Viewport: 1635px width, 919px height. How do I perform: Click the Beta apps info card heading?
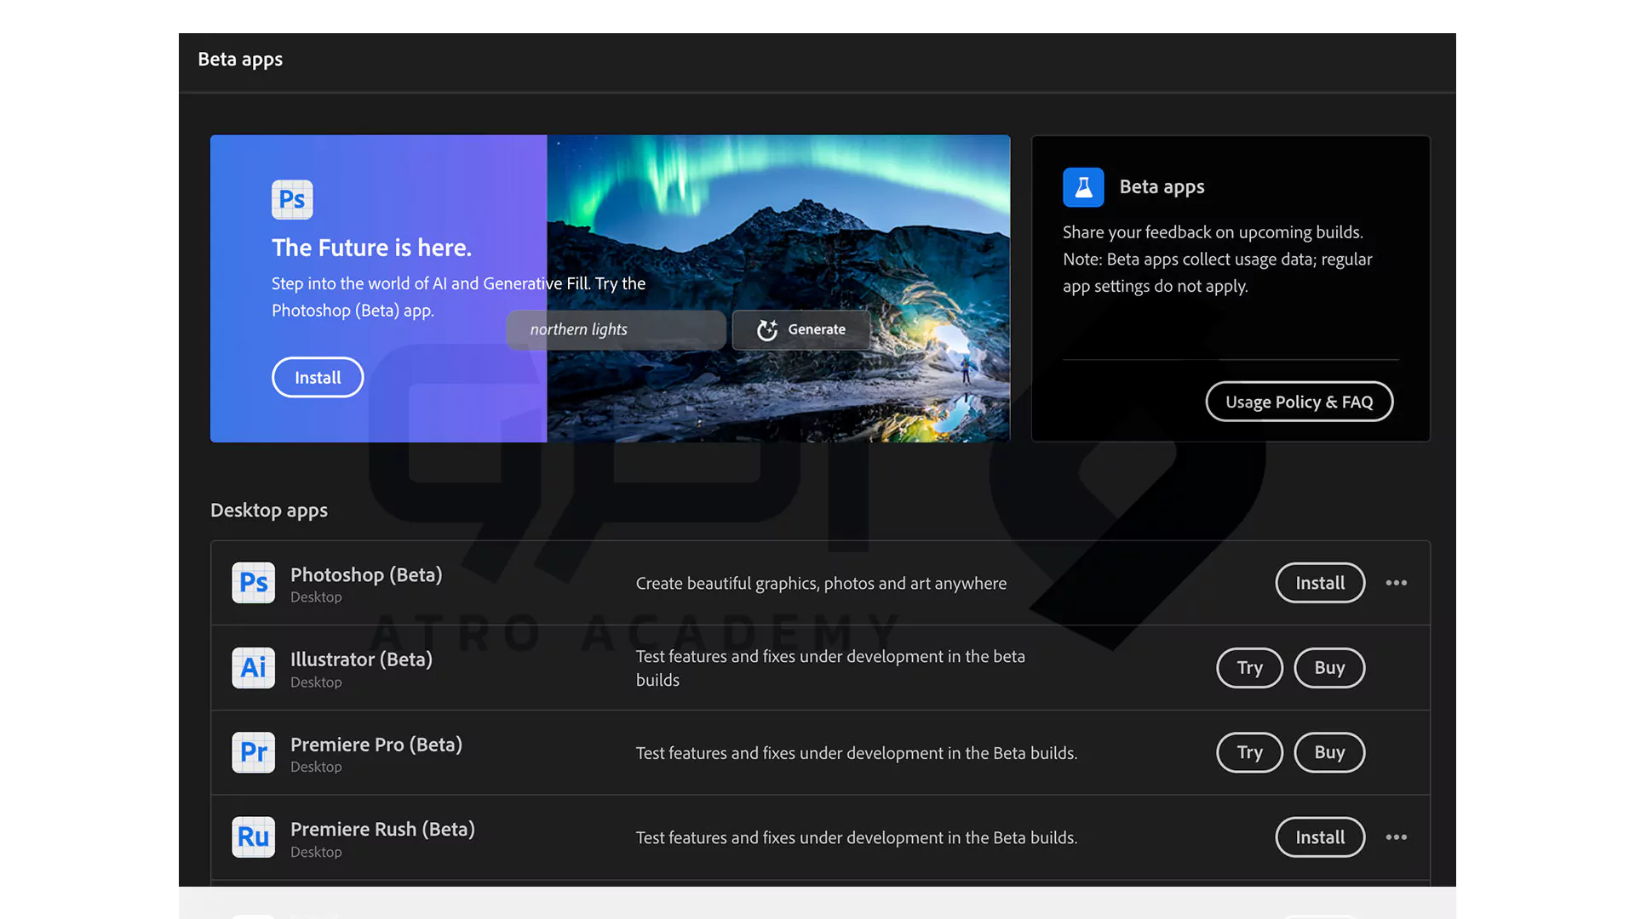tap(1162, 187)
